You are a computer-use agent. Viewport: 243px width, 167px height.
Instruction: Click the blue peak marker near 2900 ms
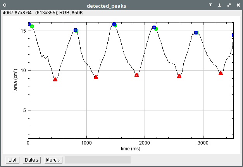click(x=196, y=33)
